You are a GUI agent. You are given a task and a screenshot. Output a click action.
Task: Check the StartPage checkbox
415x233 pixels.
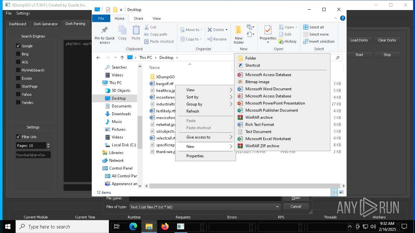coord(18,86)
